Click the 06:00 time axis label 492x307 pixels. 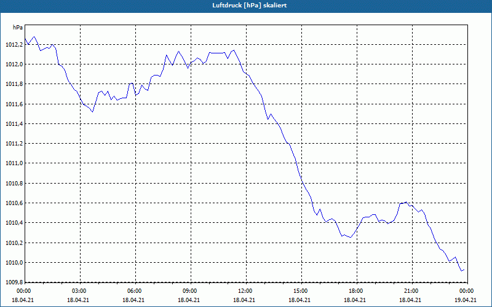[x=135, y=291]
